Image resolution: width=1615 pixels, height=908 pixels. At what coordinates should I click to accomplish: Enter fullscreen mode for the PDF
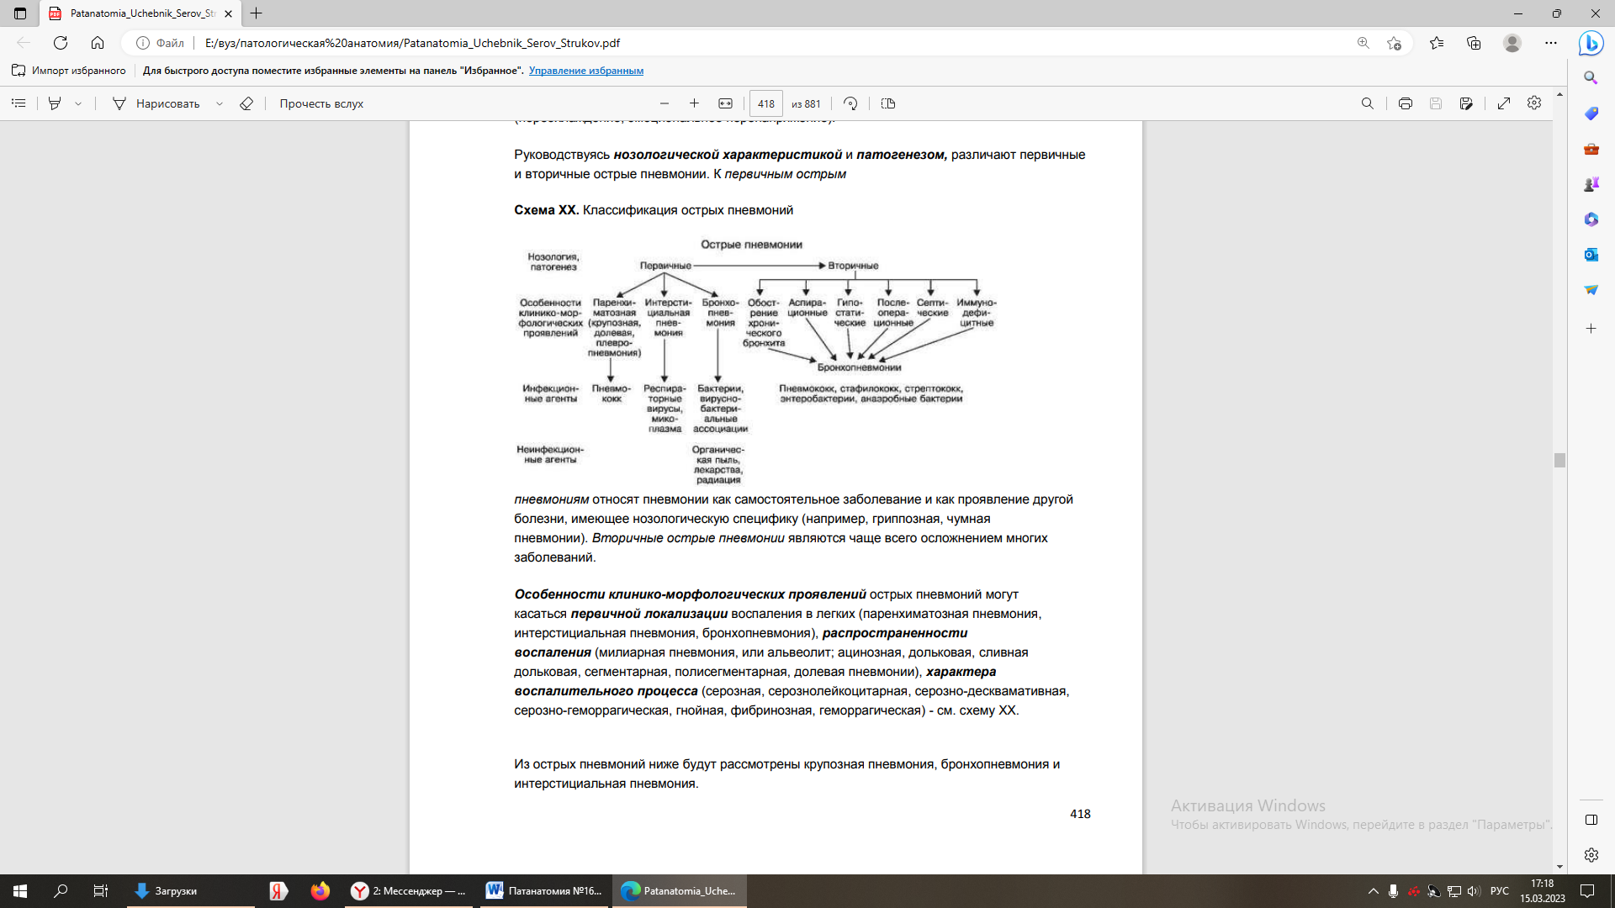coord(1504,103)
